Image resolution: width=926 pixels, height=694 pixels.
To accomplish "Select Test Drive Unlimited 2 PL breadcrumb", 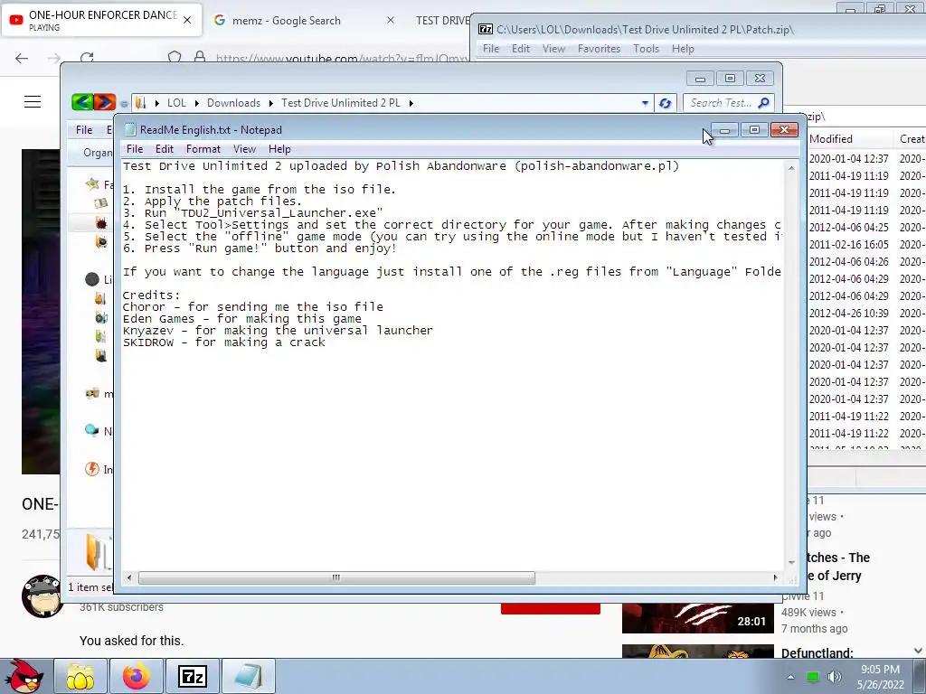I will coord(341,103).
